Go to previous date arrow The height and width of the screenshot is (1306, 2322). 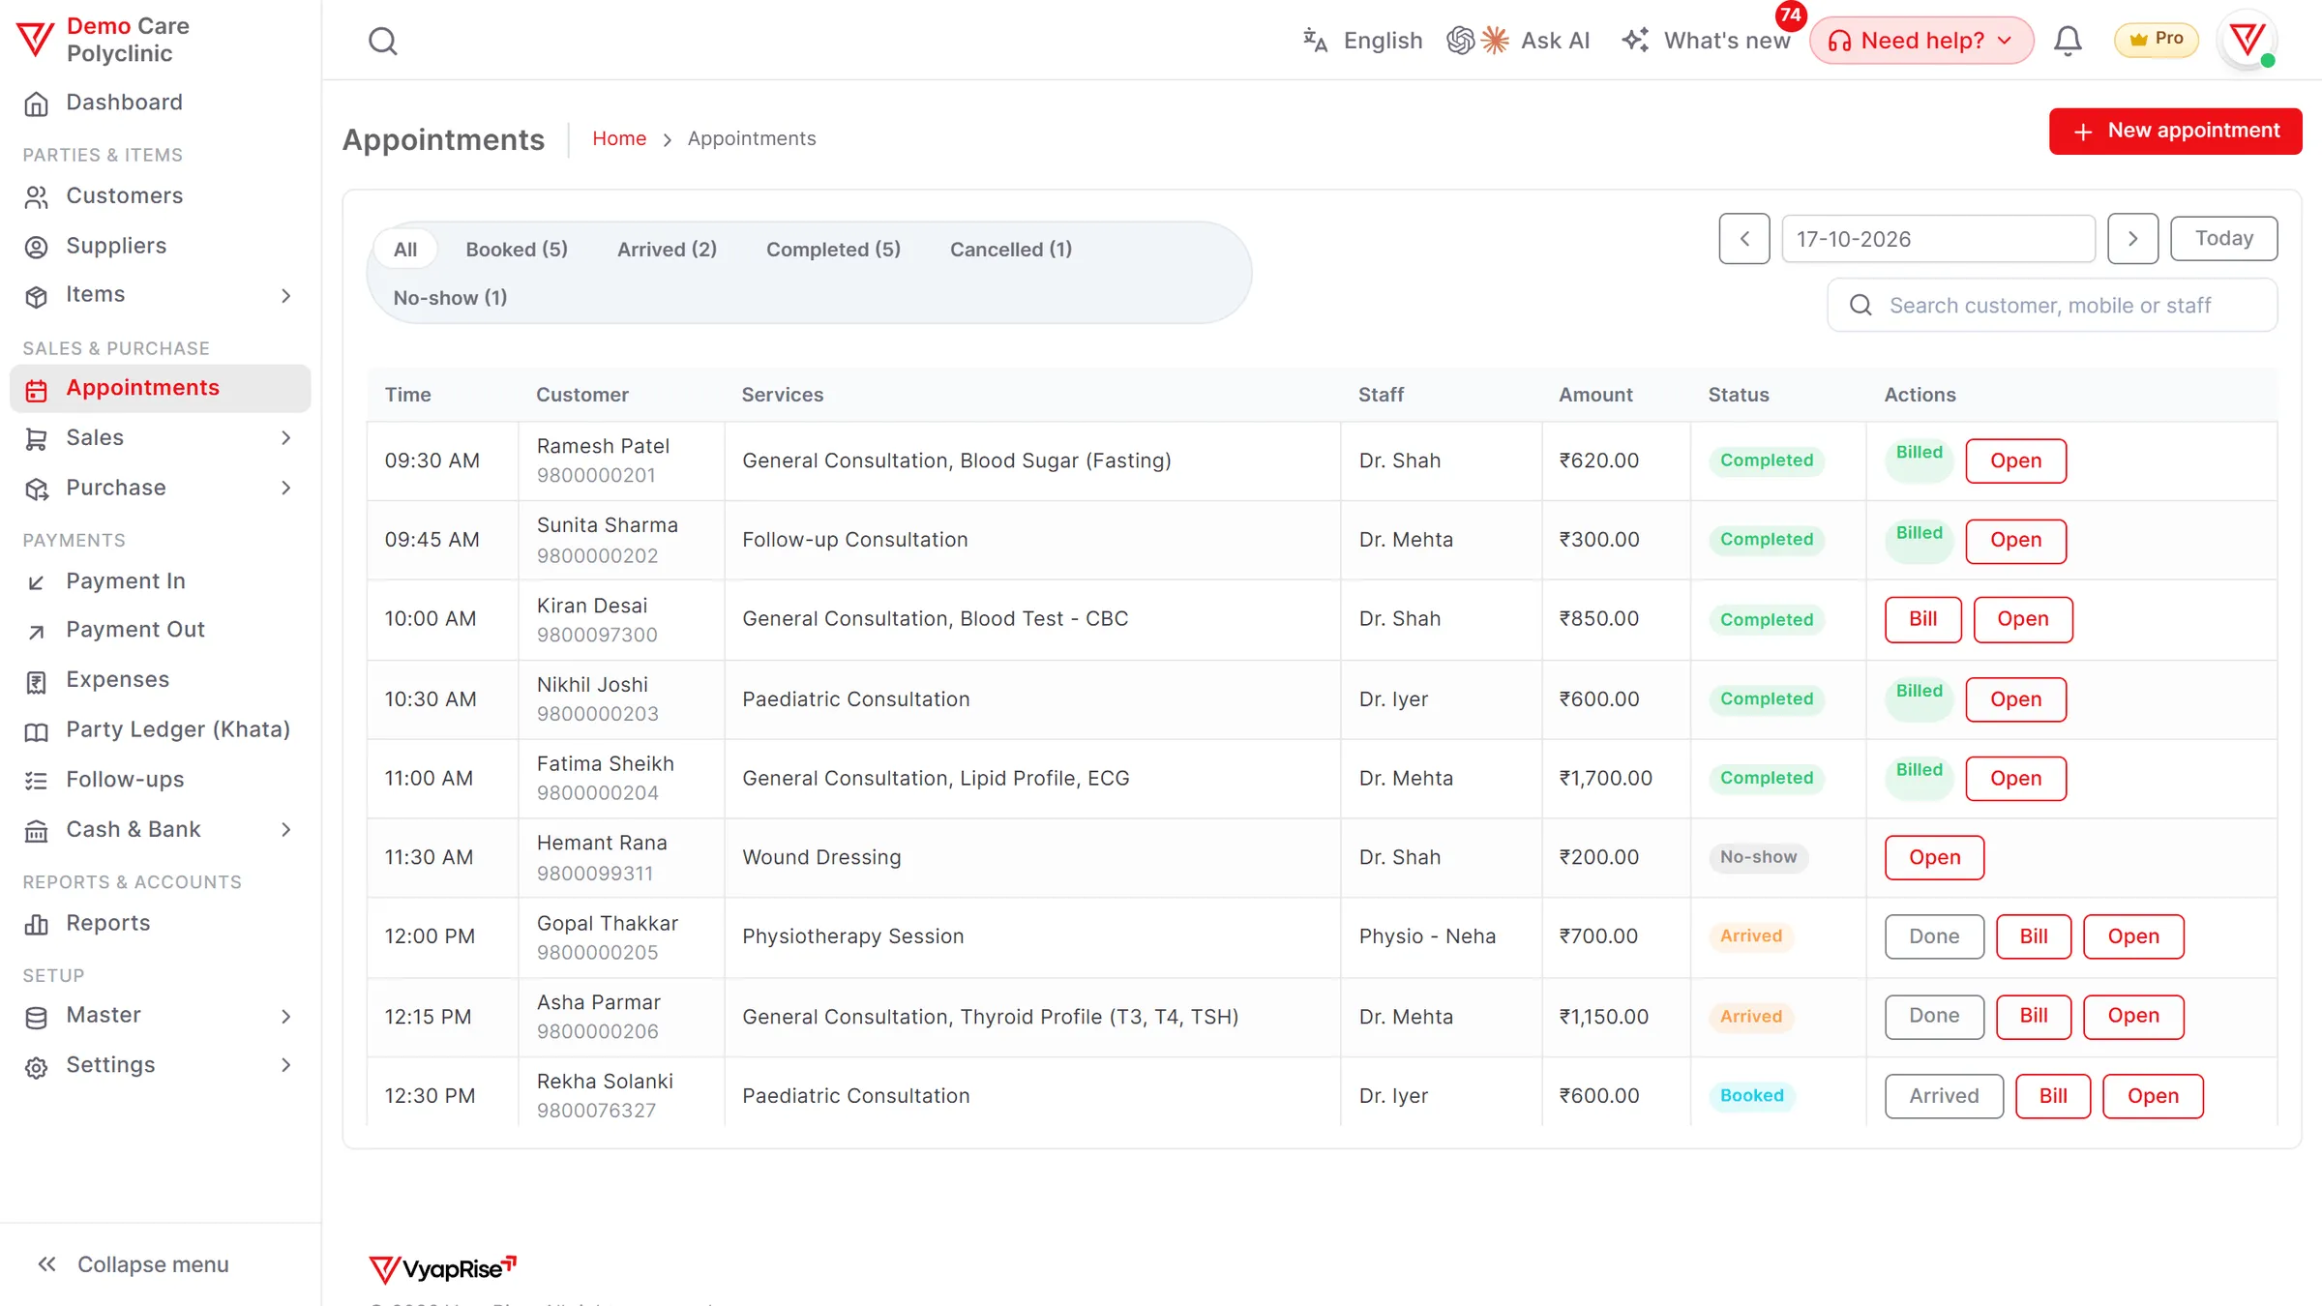(x=1744, y=239)
